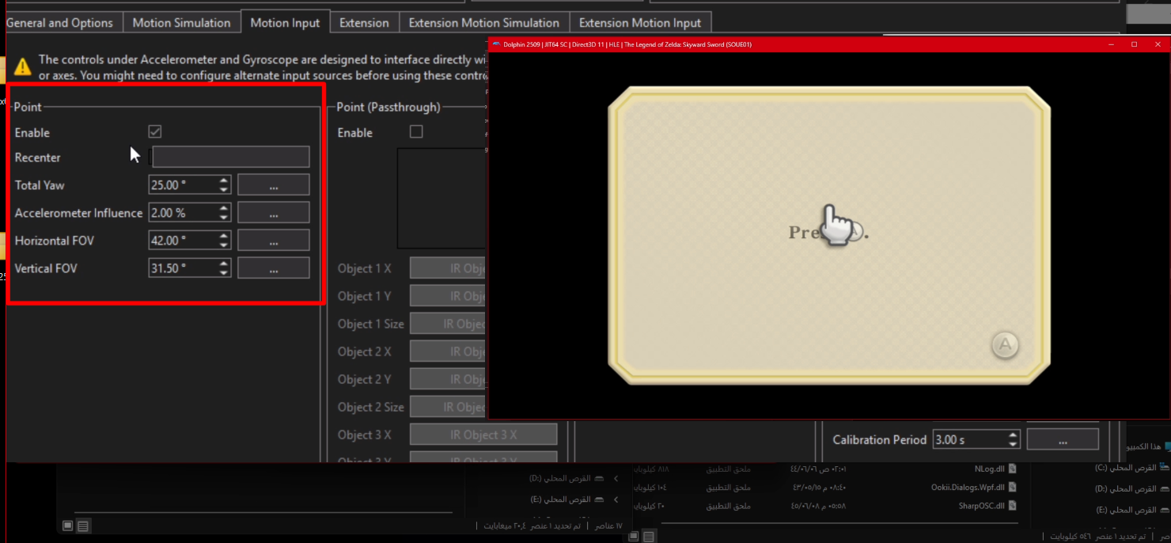The height and width of the screenshot is (543, 1171).
Task: Click the Object 1 X mapping button
Action: coord(449,268)
